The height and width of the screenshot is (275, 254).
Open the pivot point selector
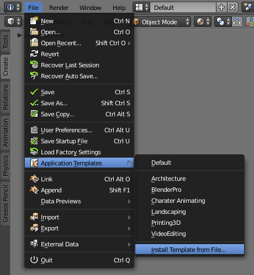(223, 21)
